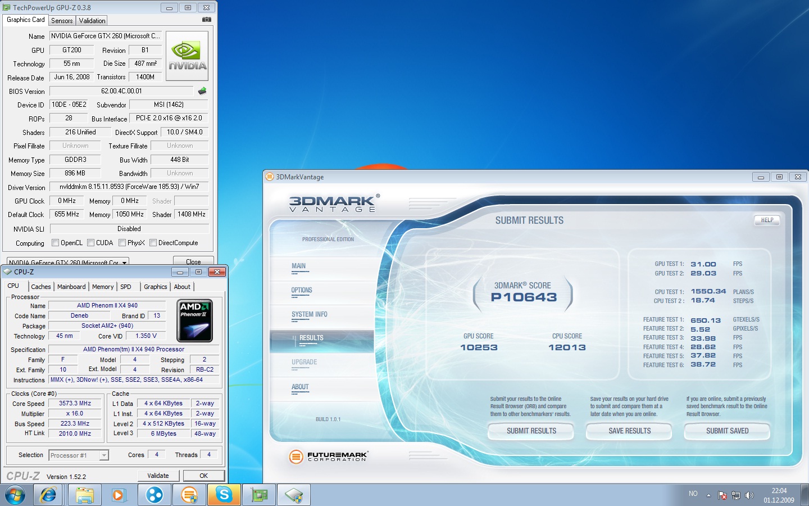Image resolution: width=809 pixels, height=506 pixels.
Task: Click the GPU score 10253
Action: point(479,347)
